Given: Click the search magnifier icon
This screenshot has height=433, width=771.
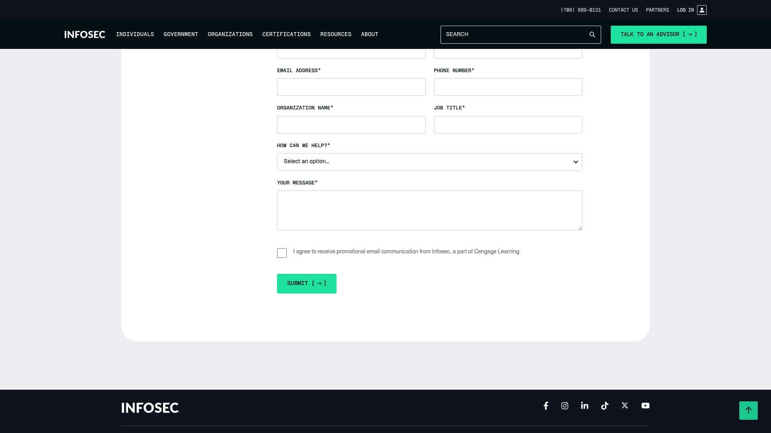Looking at the screenshot, I should [592, 34].
